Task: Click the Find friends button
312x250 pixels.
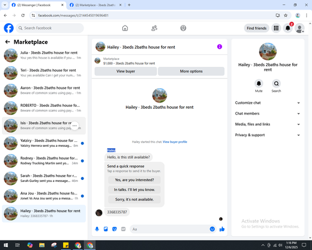Action: point(256,28)
